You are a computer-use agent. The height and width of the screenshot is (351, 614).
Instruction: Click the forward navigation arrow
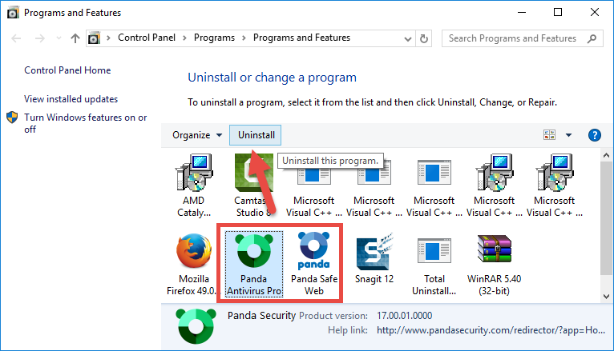[x=39, y=38]
